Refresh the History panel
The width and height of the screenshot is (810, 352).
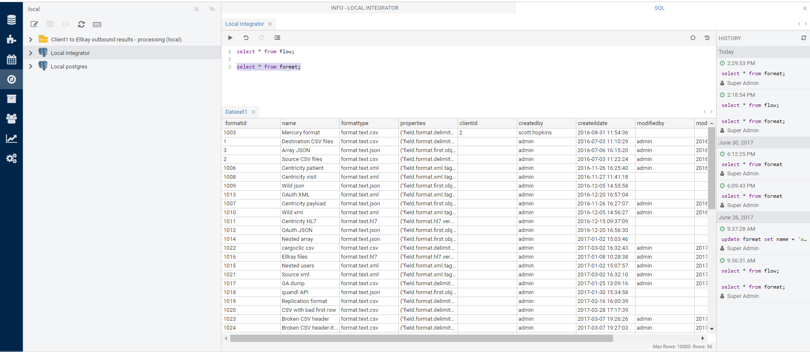pyautogui.click(x=803, y=38)
